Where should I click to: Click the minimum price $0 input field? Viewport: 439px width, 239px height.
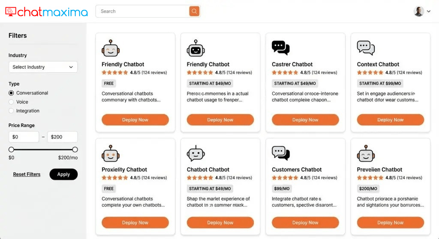(24, 137)
